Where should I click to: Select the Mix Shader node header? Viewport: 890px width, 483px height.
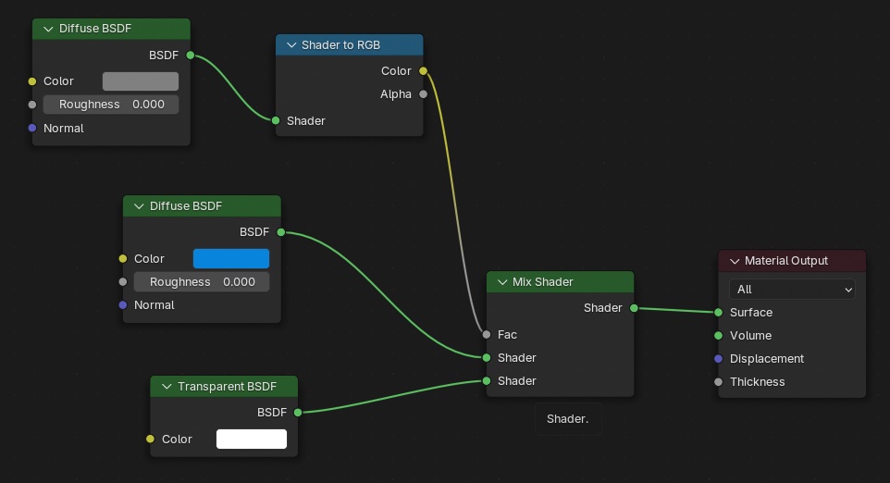[561, 282]
